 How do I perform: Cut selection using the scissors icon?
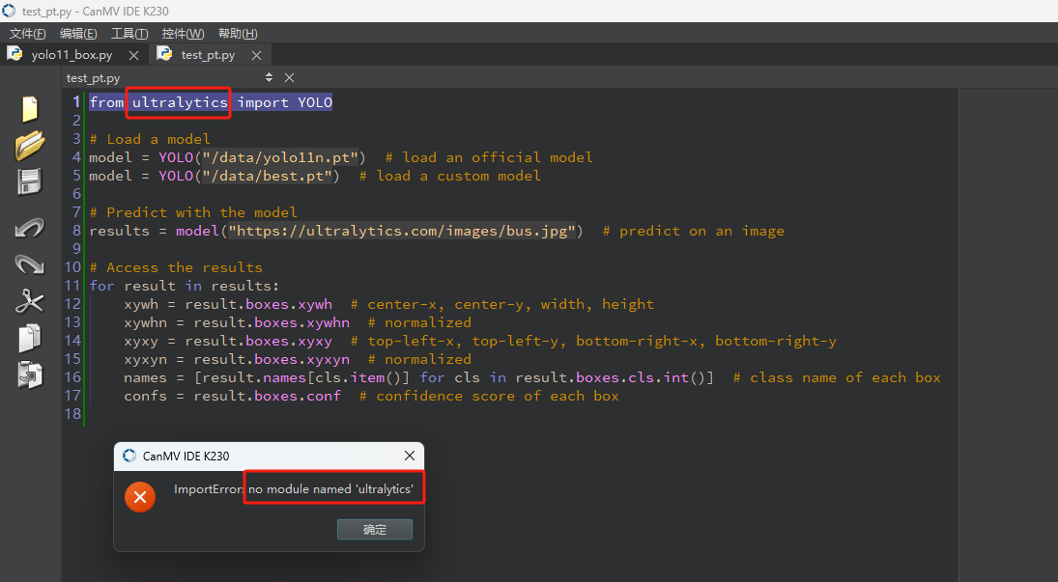30,301
